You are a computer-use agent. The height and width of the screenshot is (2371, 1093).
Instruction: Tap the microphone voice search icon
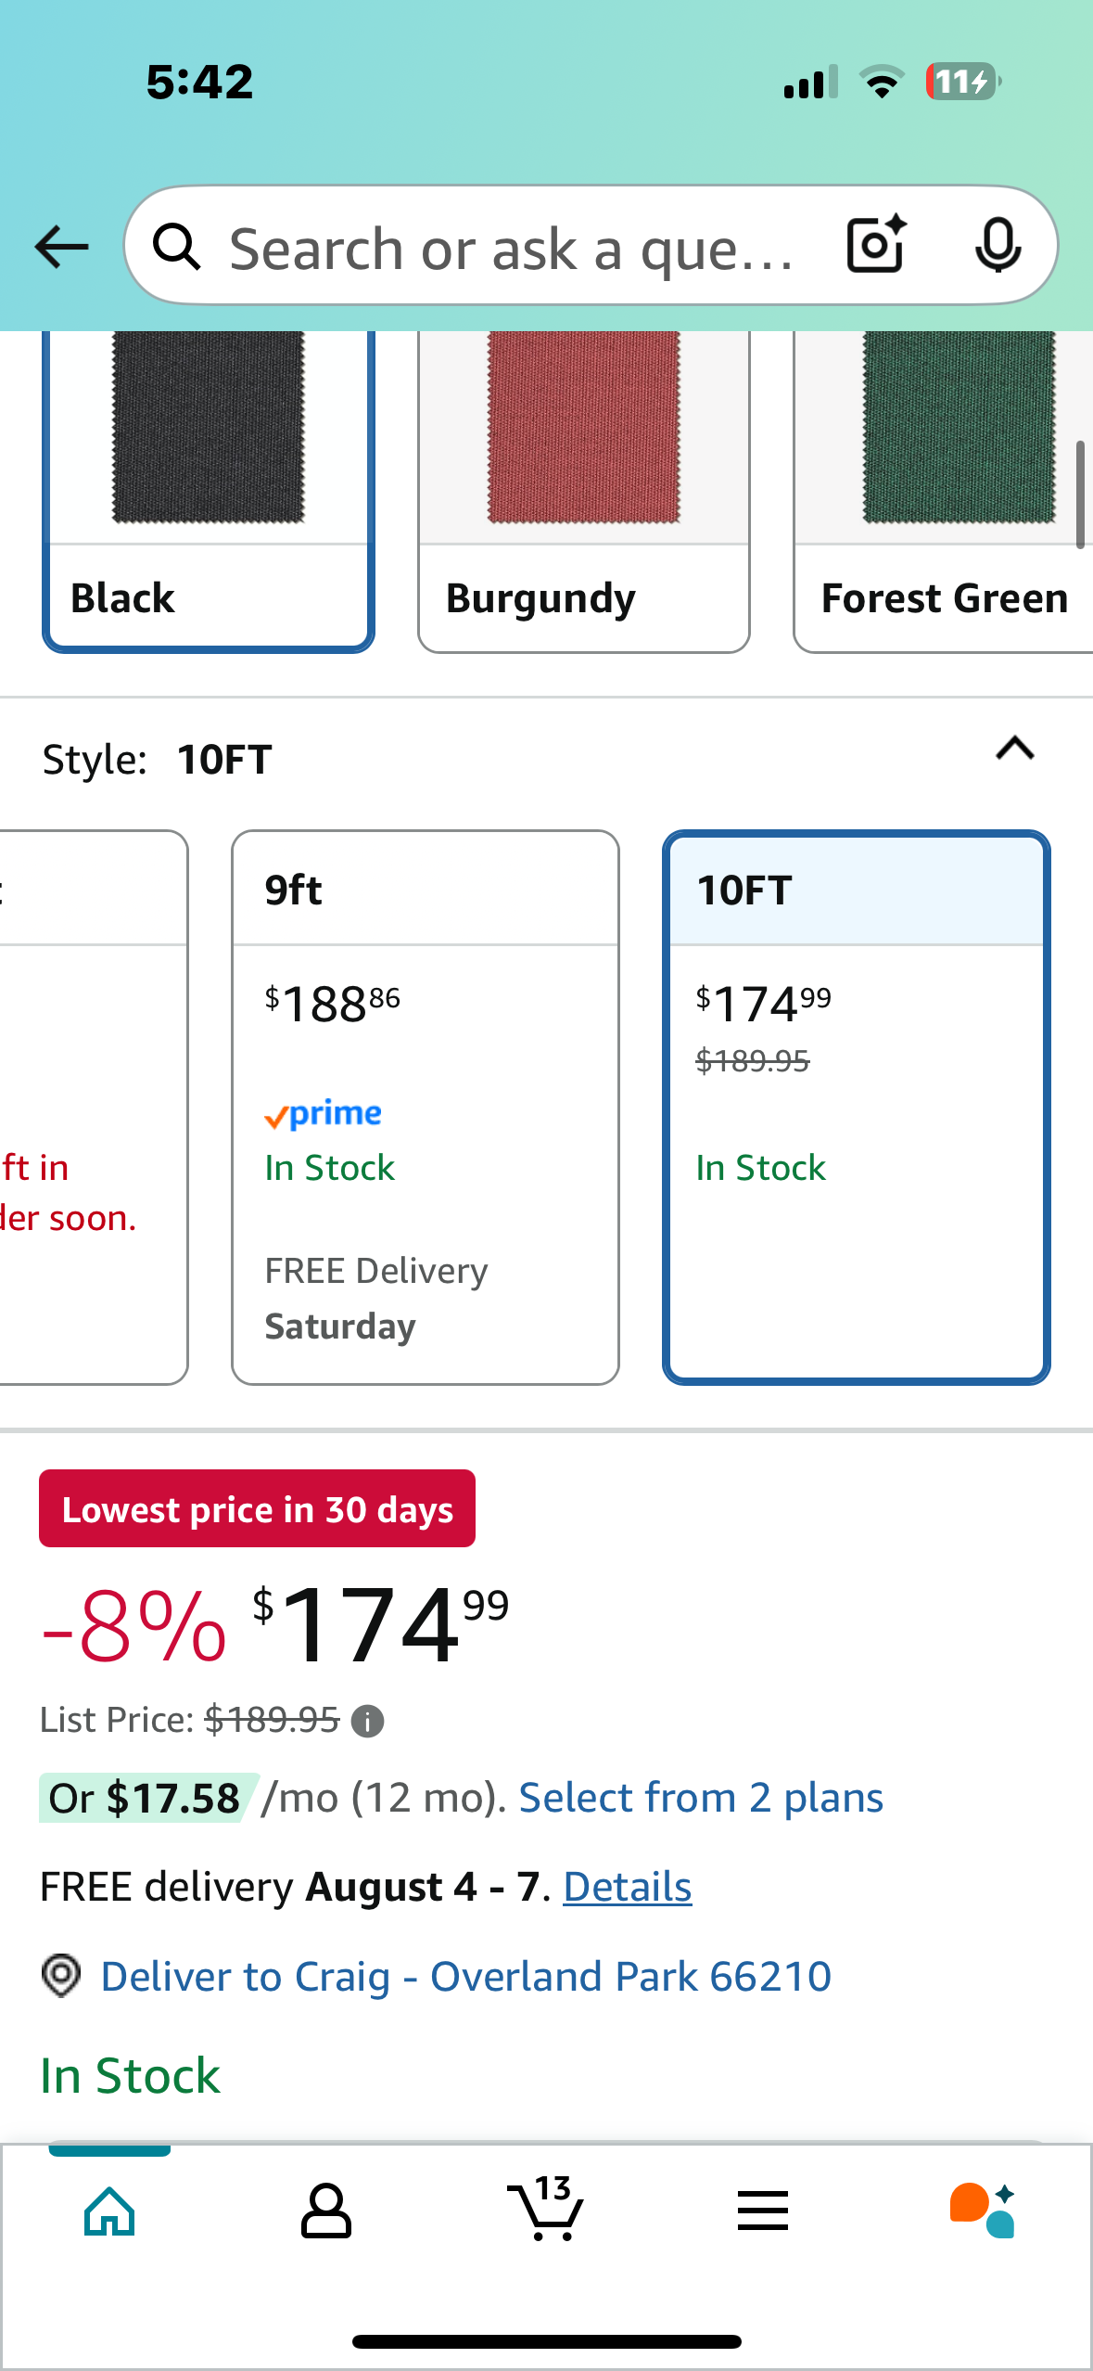998,246
